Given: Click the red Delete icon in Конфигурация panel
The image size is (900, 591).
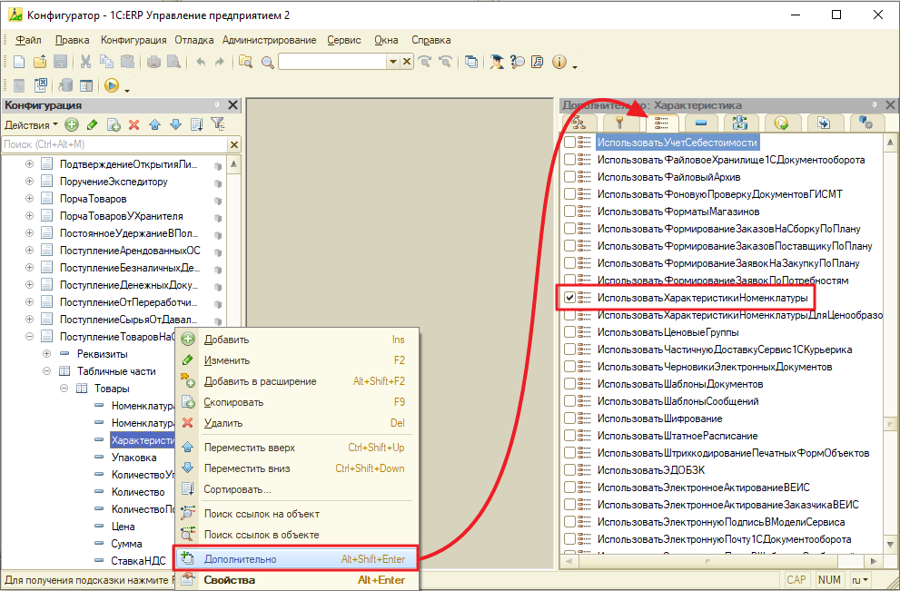Looking at the screenshot, I should tap(134, 124).
